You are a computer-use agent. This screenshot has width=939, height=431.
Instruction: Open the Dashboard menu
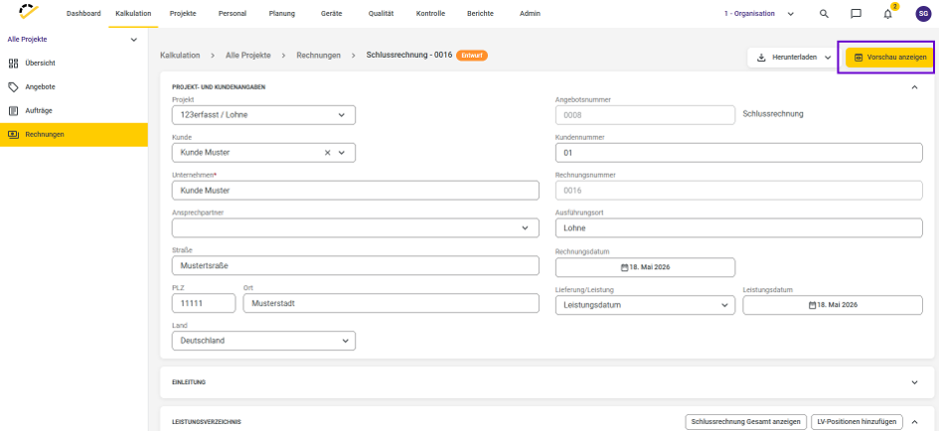click(x=83, y=13)
